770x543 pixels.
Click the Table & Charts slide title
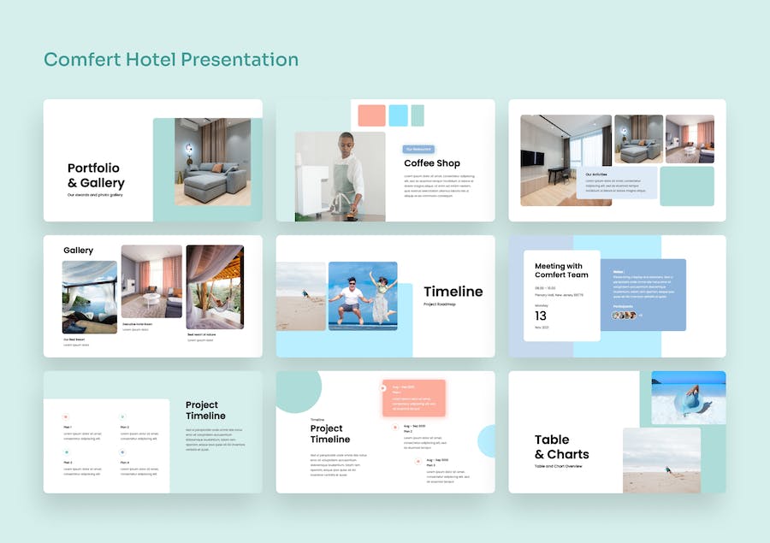pyautogui.click(x=562, y=446)
